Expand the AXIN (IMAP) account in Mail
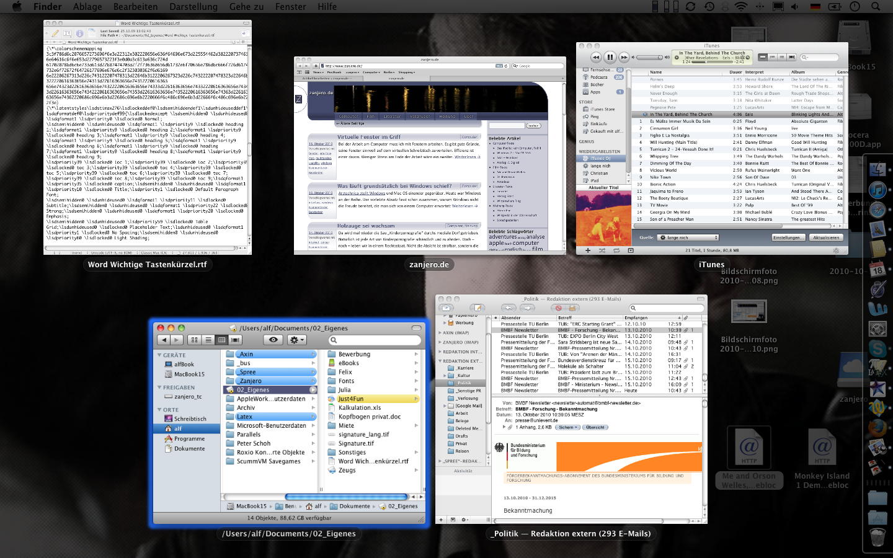Screen dimensions: 893x558 [x=439, y=333]
